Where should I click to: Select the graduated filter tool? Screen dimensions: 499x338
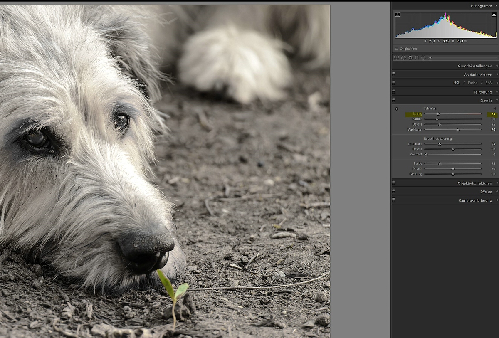[x=417, y=58]
